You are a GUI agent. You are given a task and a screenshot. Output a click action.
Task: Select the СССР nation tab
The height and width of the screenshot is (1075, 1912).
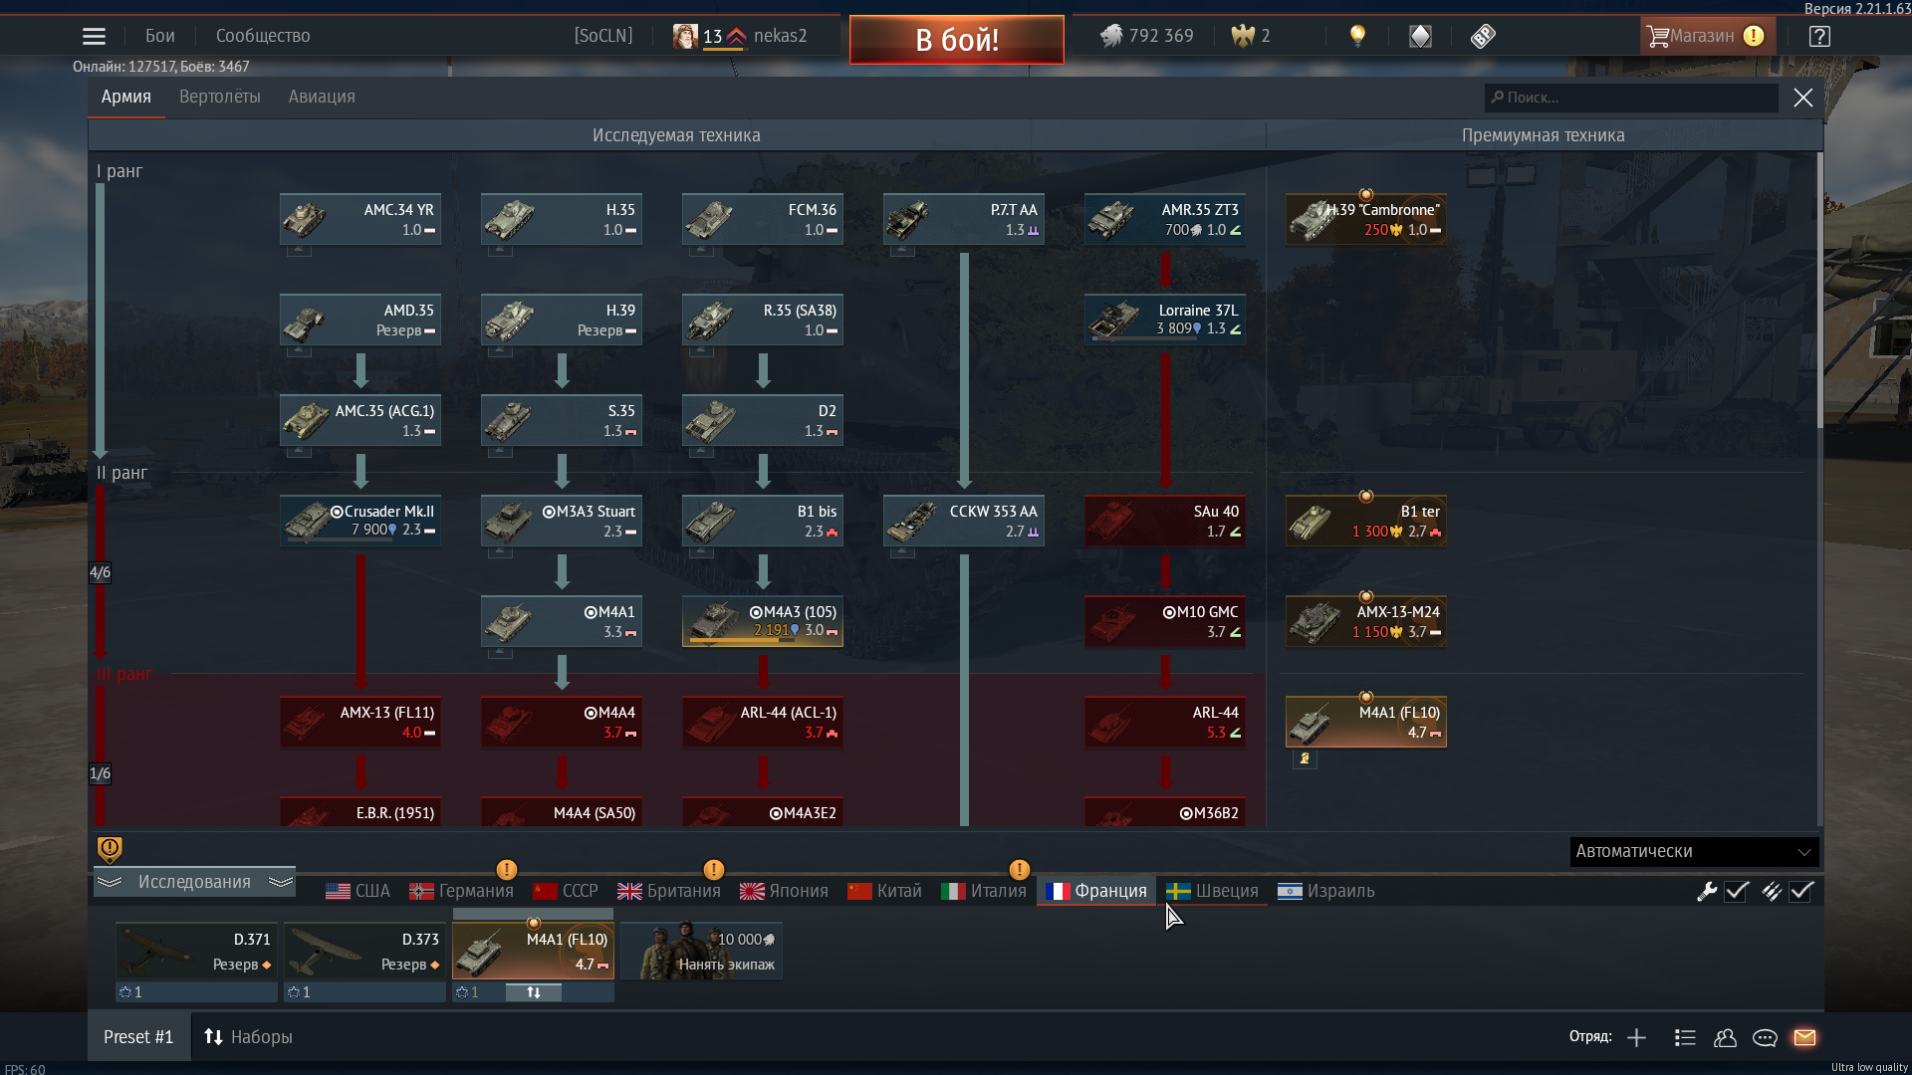coord(567,891)
